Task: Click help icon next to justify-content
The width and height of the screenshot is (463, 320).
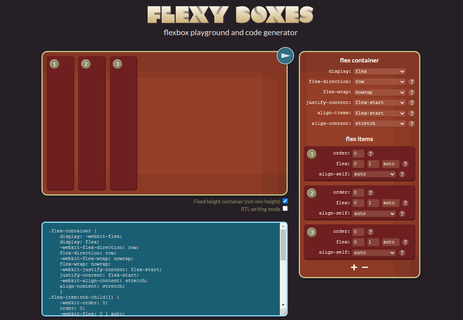Action: [x=411, y=103]
